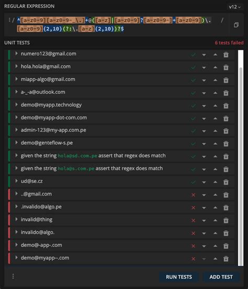The image size is (248, 289).
Task: Delete the a-_-a@outlook.com test
Action: pos(226,93)
